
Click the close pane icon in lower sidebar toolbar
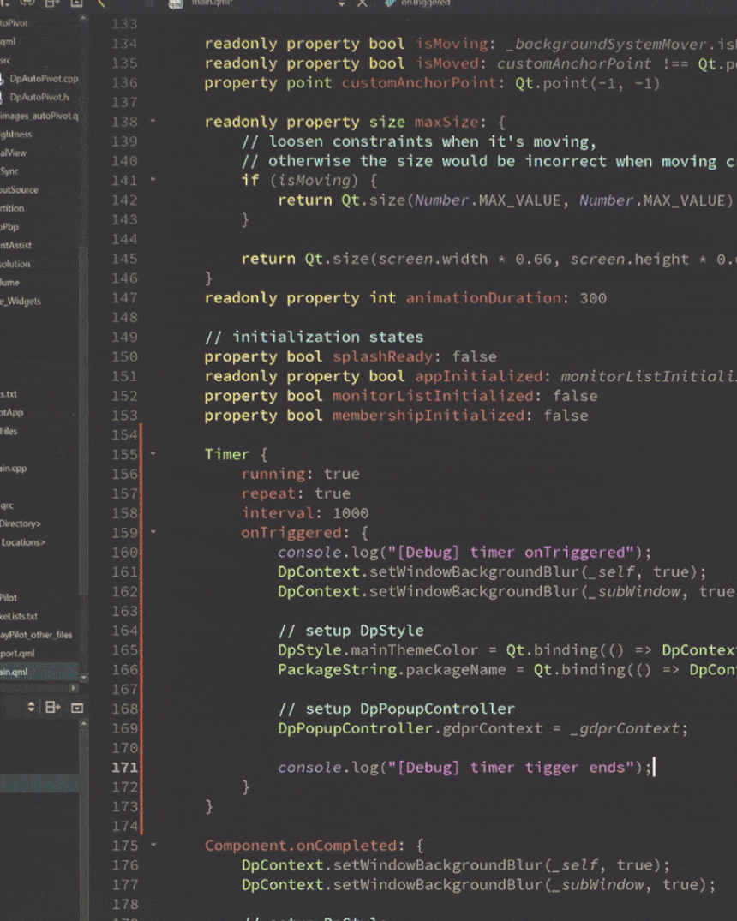coord(77,707)
